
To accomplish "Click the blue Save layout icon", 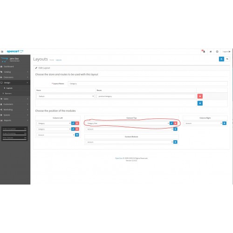I will pyautogui.click(x=221, y=59).
